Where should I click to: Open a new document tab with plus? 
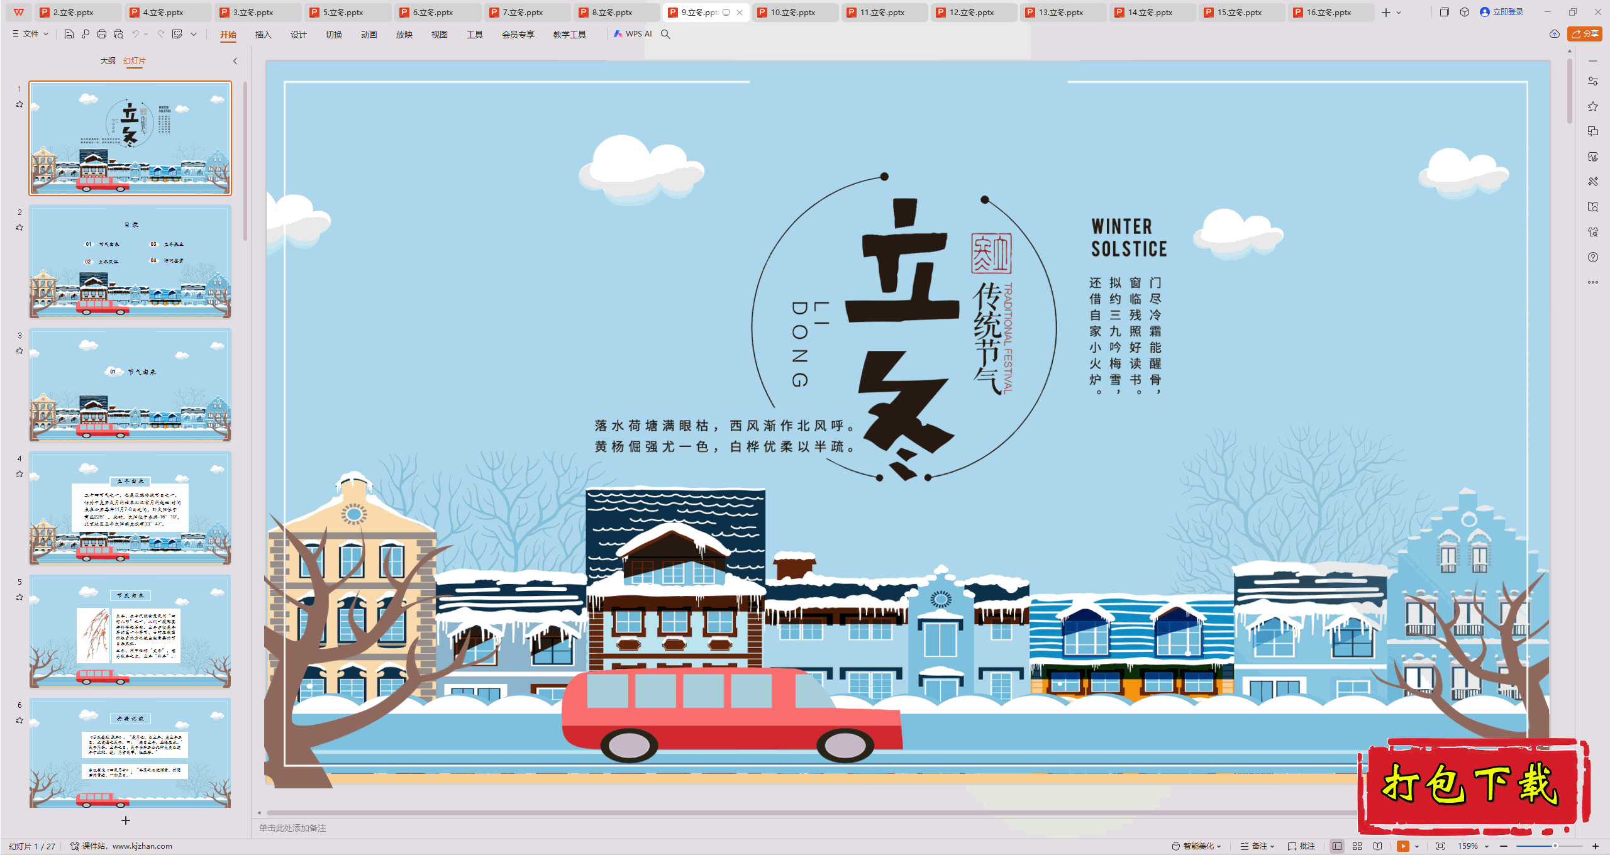pyautogui.click(x=1385, y=13)
